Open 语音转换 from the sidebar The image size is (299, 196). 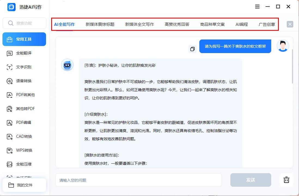pos(24,81)
